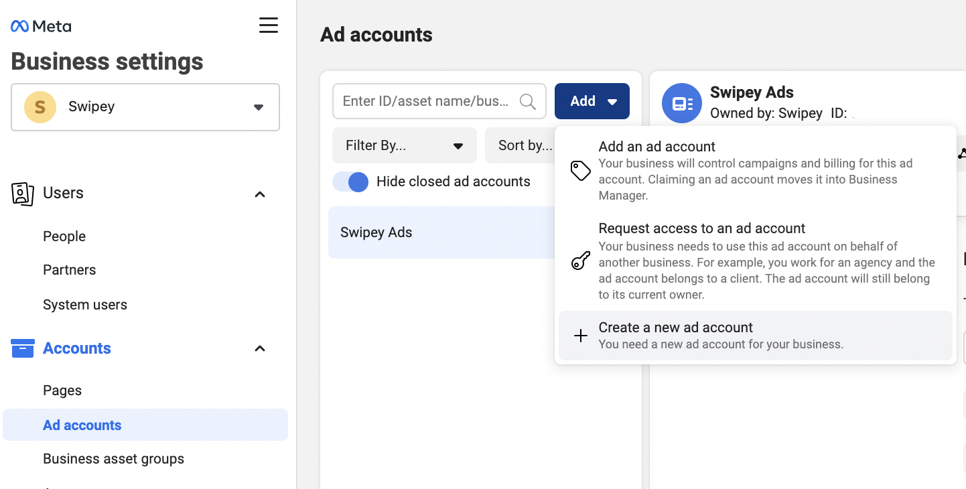This screenshot has height=489, width=966.
Task: Collapse the Accounts section chevron
Action: pyautogui.click(x=260, y=348)
